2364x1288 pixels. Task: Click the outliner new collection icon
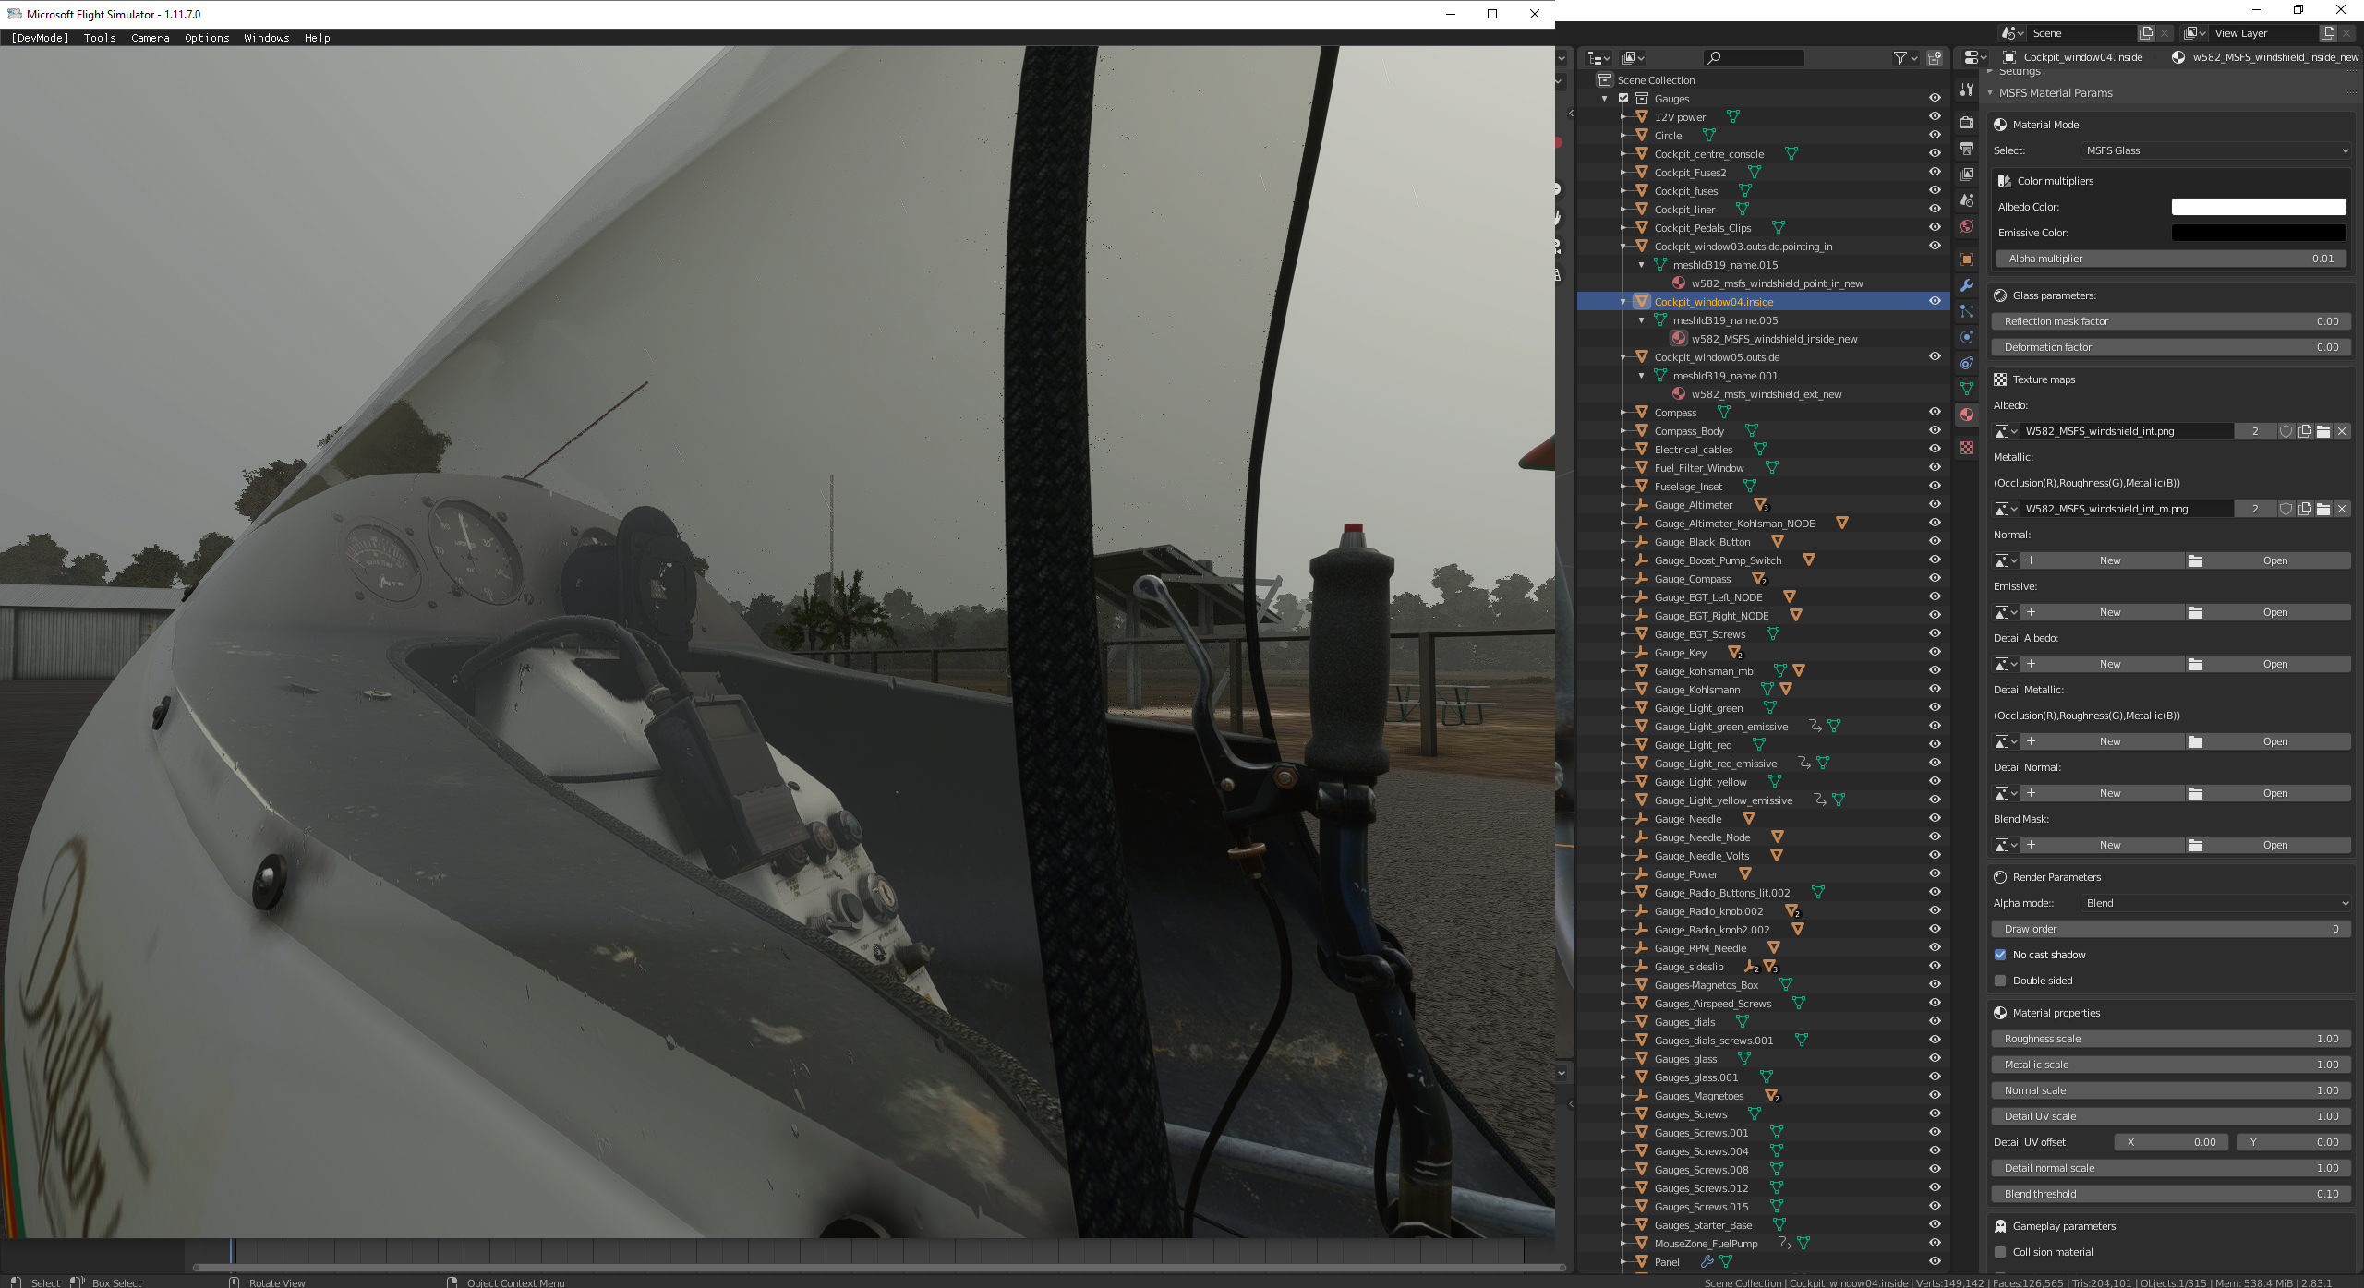coord(1935,57)
